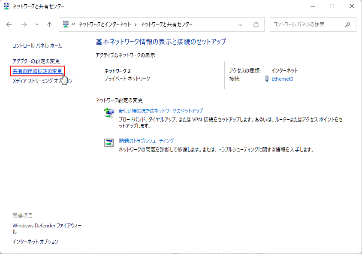Screen dimensions: 362x254
Task: Click the コントロール パネルの検索 search box
Action: pyautogui.click(x=313, y=24)
